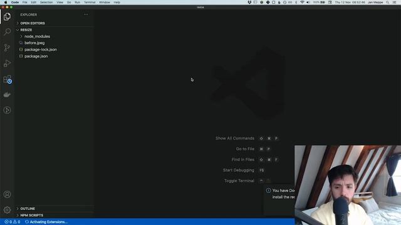Open the Source Control view icon
Screen dimensions: 401x225
7,47
